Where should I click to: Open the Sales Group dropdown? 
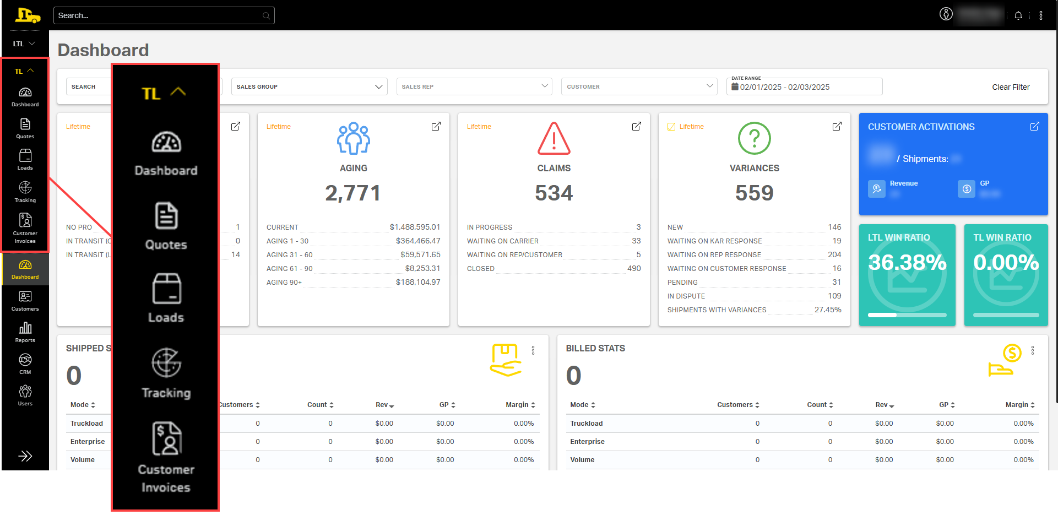309,86
